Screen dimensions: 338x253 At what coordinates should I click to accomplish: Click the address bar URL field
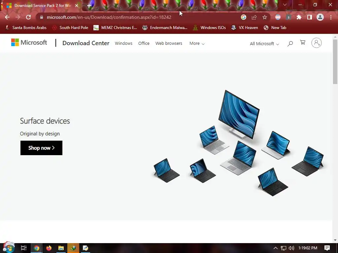[138, 17]
